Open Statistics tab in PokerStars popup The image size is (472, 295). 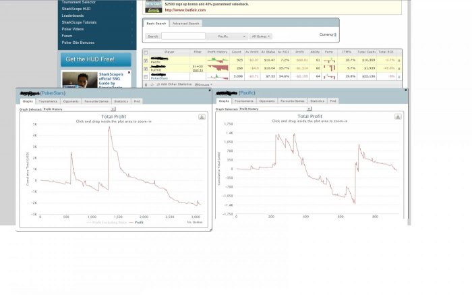click(121, 101)
